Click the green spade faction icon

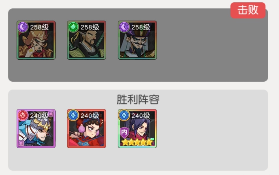pos(73,27)
